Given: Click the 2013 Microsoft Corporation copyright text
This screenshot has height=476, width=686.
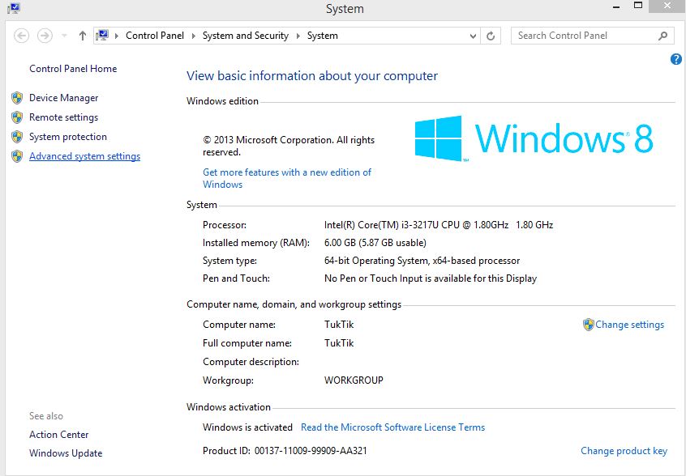Looking at the screenshot, I should tap(289, 146).
